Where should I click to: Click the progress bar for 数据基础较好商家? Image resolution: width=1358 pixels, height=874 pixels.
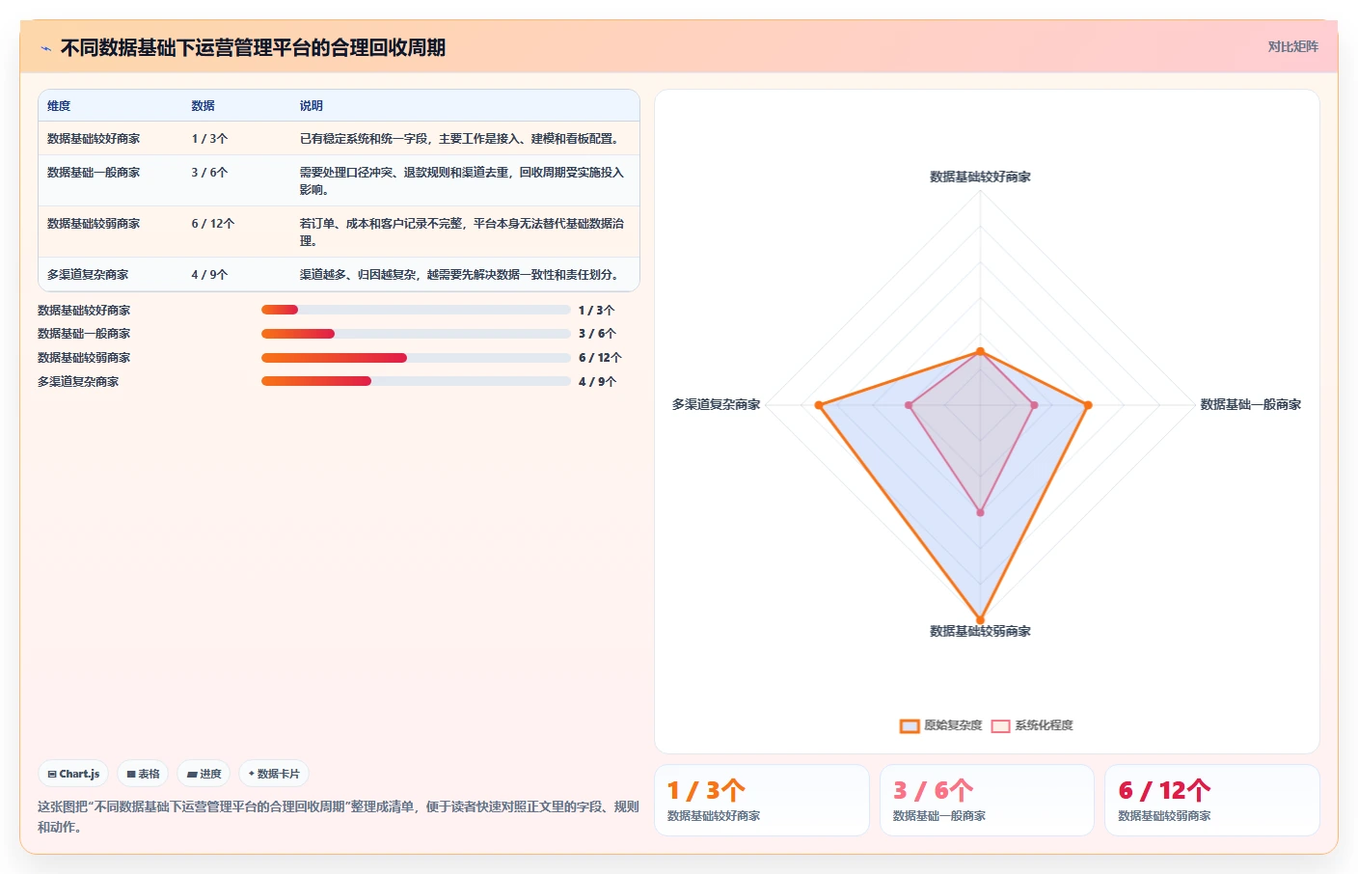[x=416, y=310]
